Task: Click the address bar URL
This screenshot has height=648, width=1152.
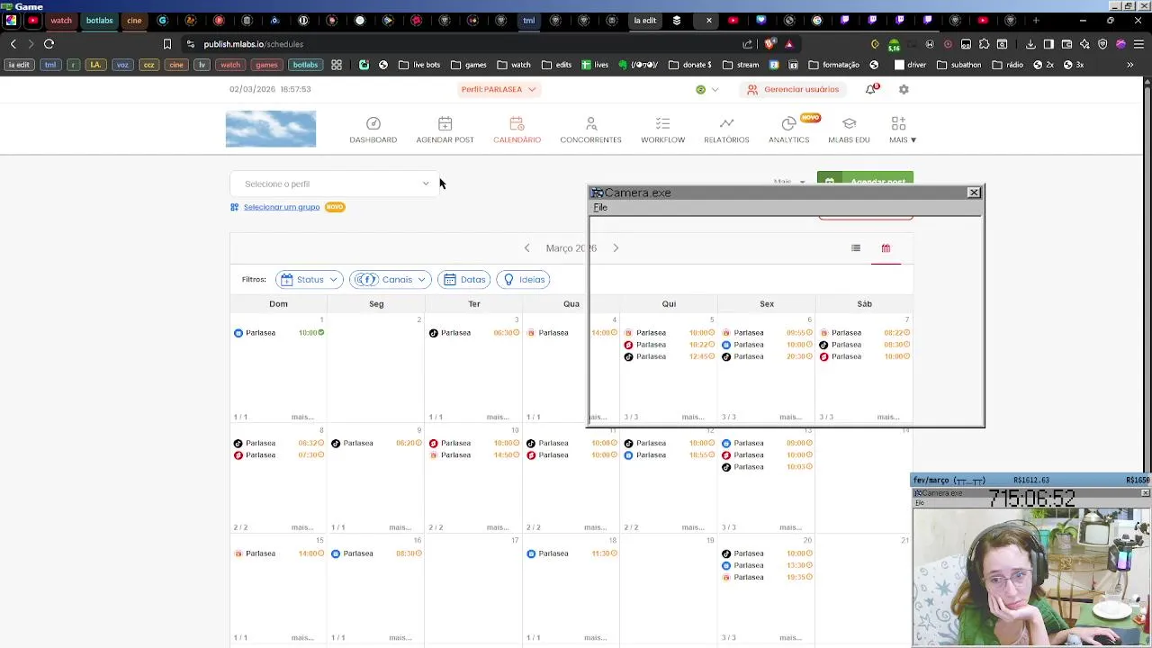Action: pos(254,44)
